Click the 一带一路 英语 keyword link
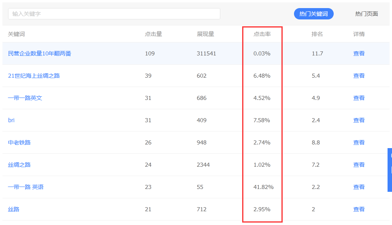Viewport: 392px width, 225px height. [26, 187]
